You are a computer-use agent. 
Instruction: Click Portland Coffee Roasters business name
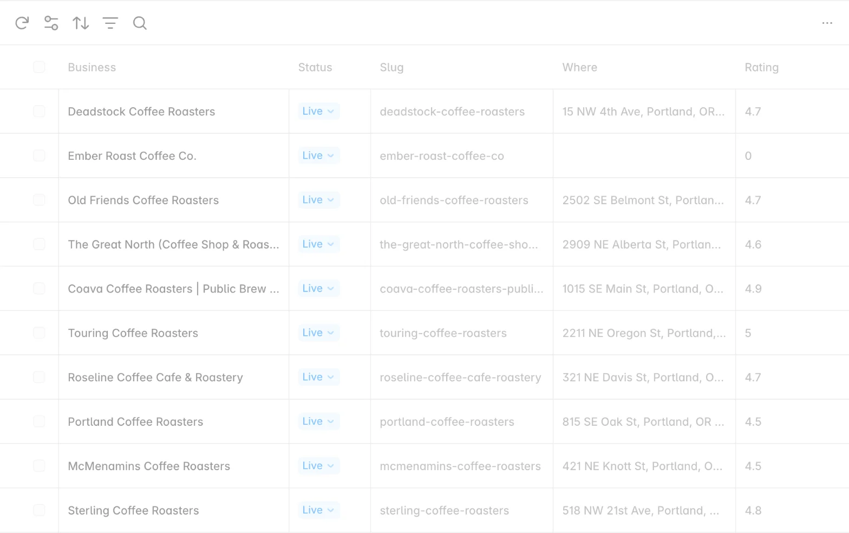tap(135, 421)
